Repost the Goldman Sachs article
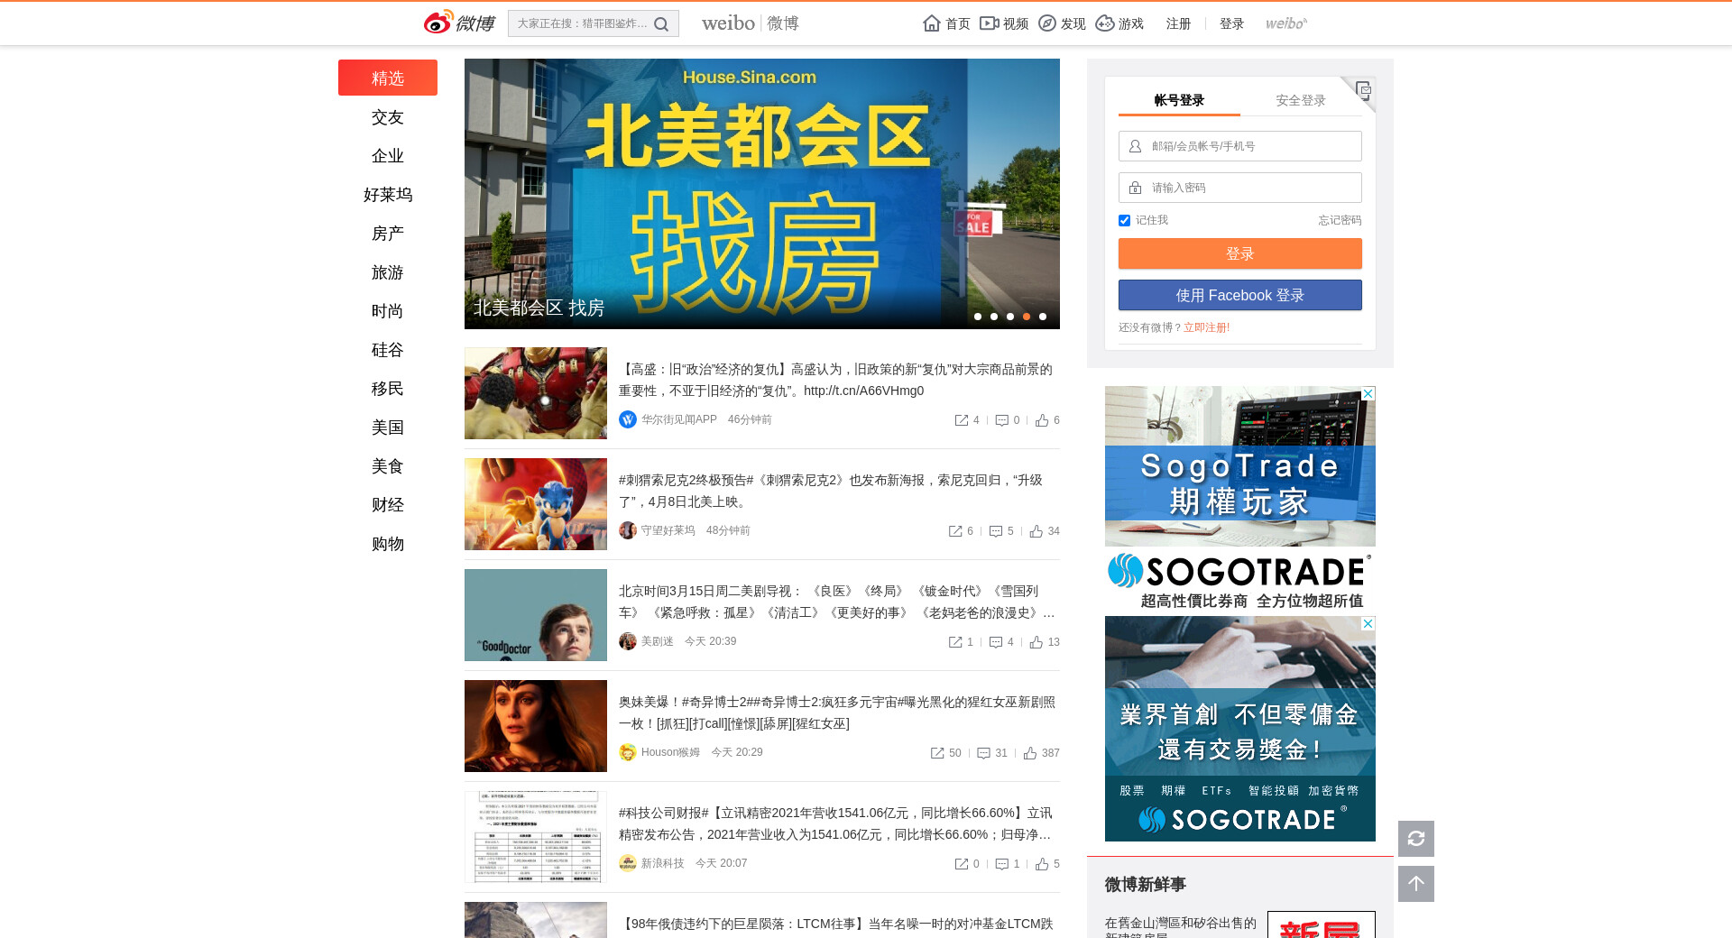Viewport: 1732px width, 938px height. point(962,420)
